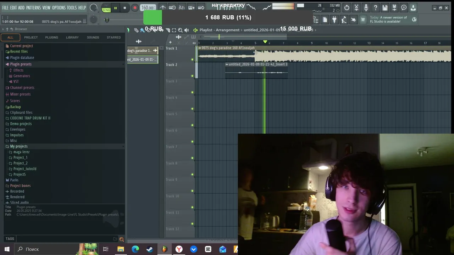Switch to the PLUGINS browser tab

[x=51, y=37]
